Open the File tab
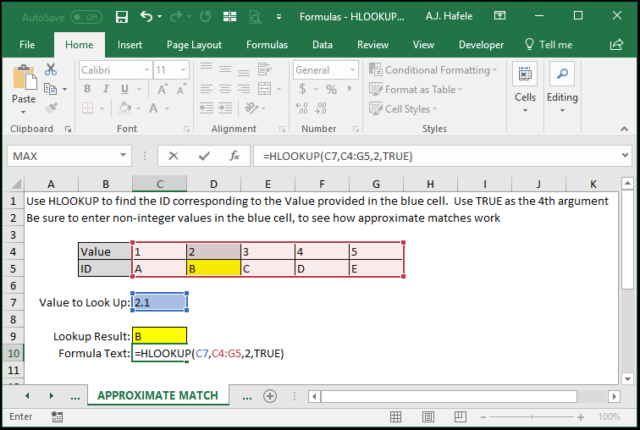The width and height of the screenshot is (640, 430). click(x=27, y=45)
